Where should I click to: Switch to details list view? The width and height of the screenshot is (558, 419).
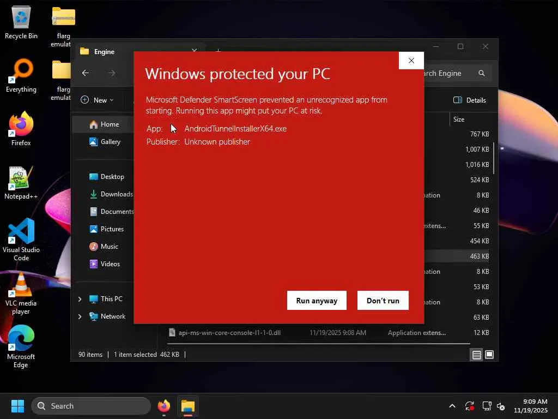(476, 355)
